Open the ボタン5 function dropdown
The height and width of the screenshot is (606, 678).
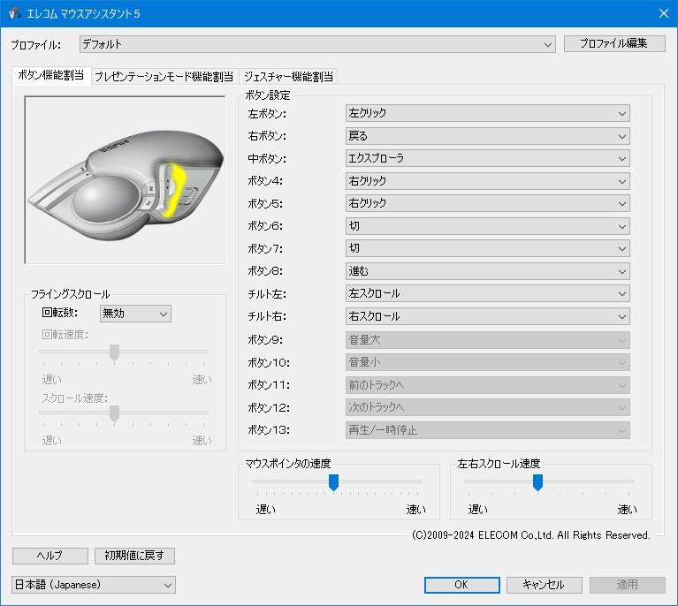click(x=487, y=203)
